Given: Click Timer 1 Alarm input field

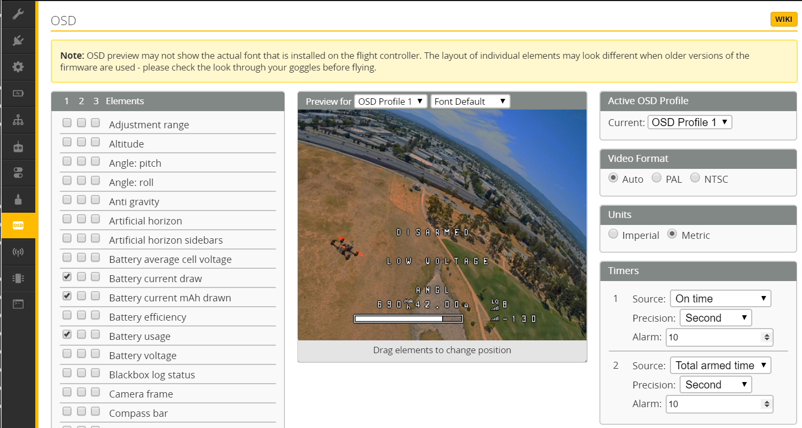Looking at the screenshot, I should pos(714,337).
